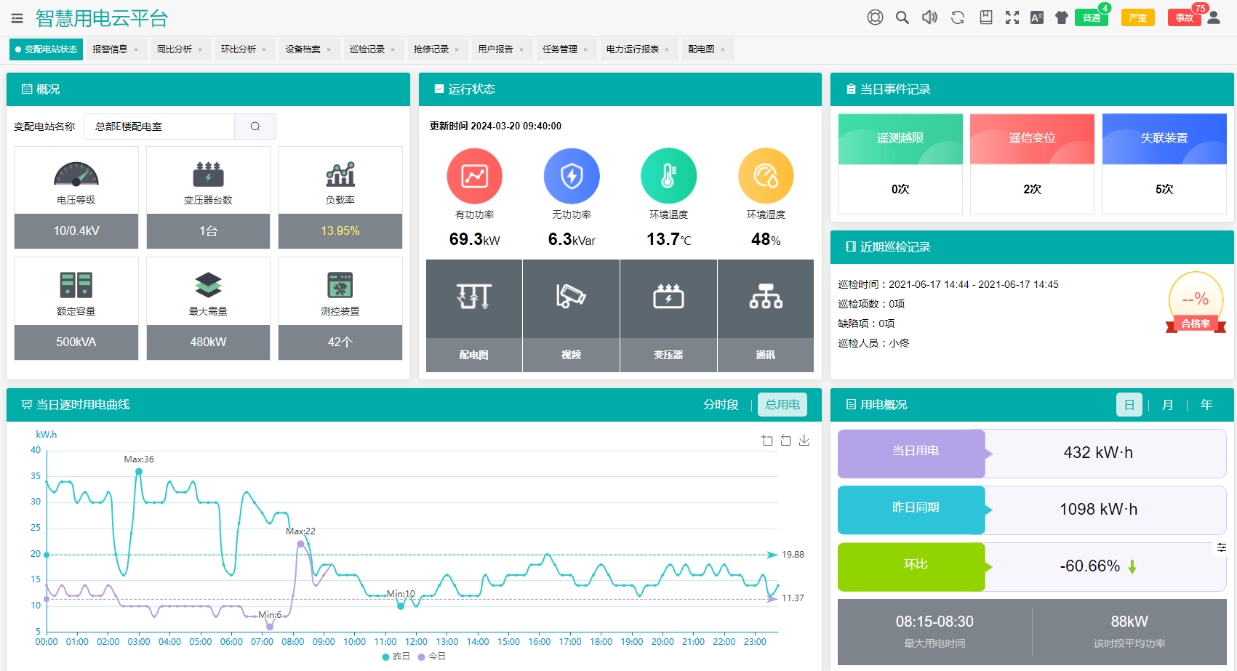Select 日 period in 用电概况
This screenshot has width=1237, height=671.
pos(1129,405)
